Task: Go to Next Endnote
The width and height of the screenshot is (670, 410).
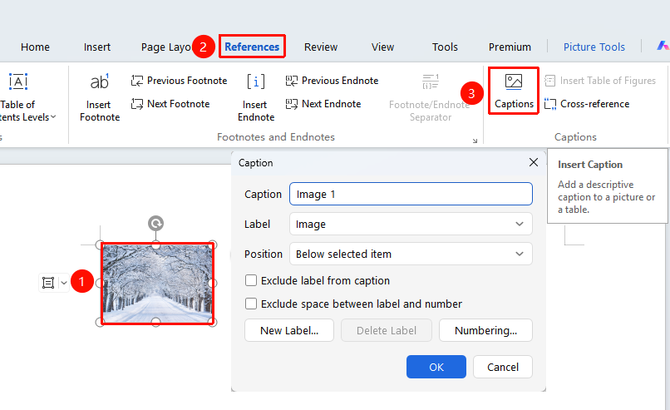Action: point(323,103)
